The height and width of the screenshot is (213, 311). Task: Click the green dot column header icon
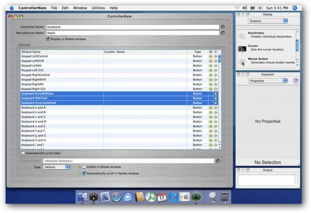pos(211,52)
